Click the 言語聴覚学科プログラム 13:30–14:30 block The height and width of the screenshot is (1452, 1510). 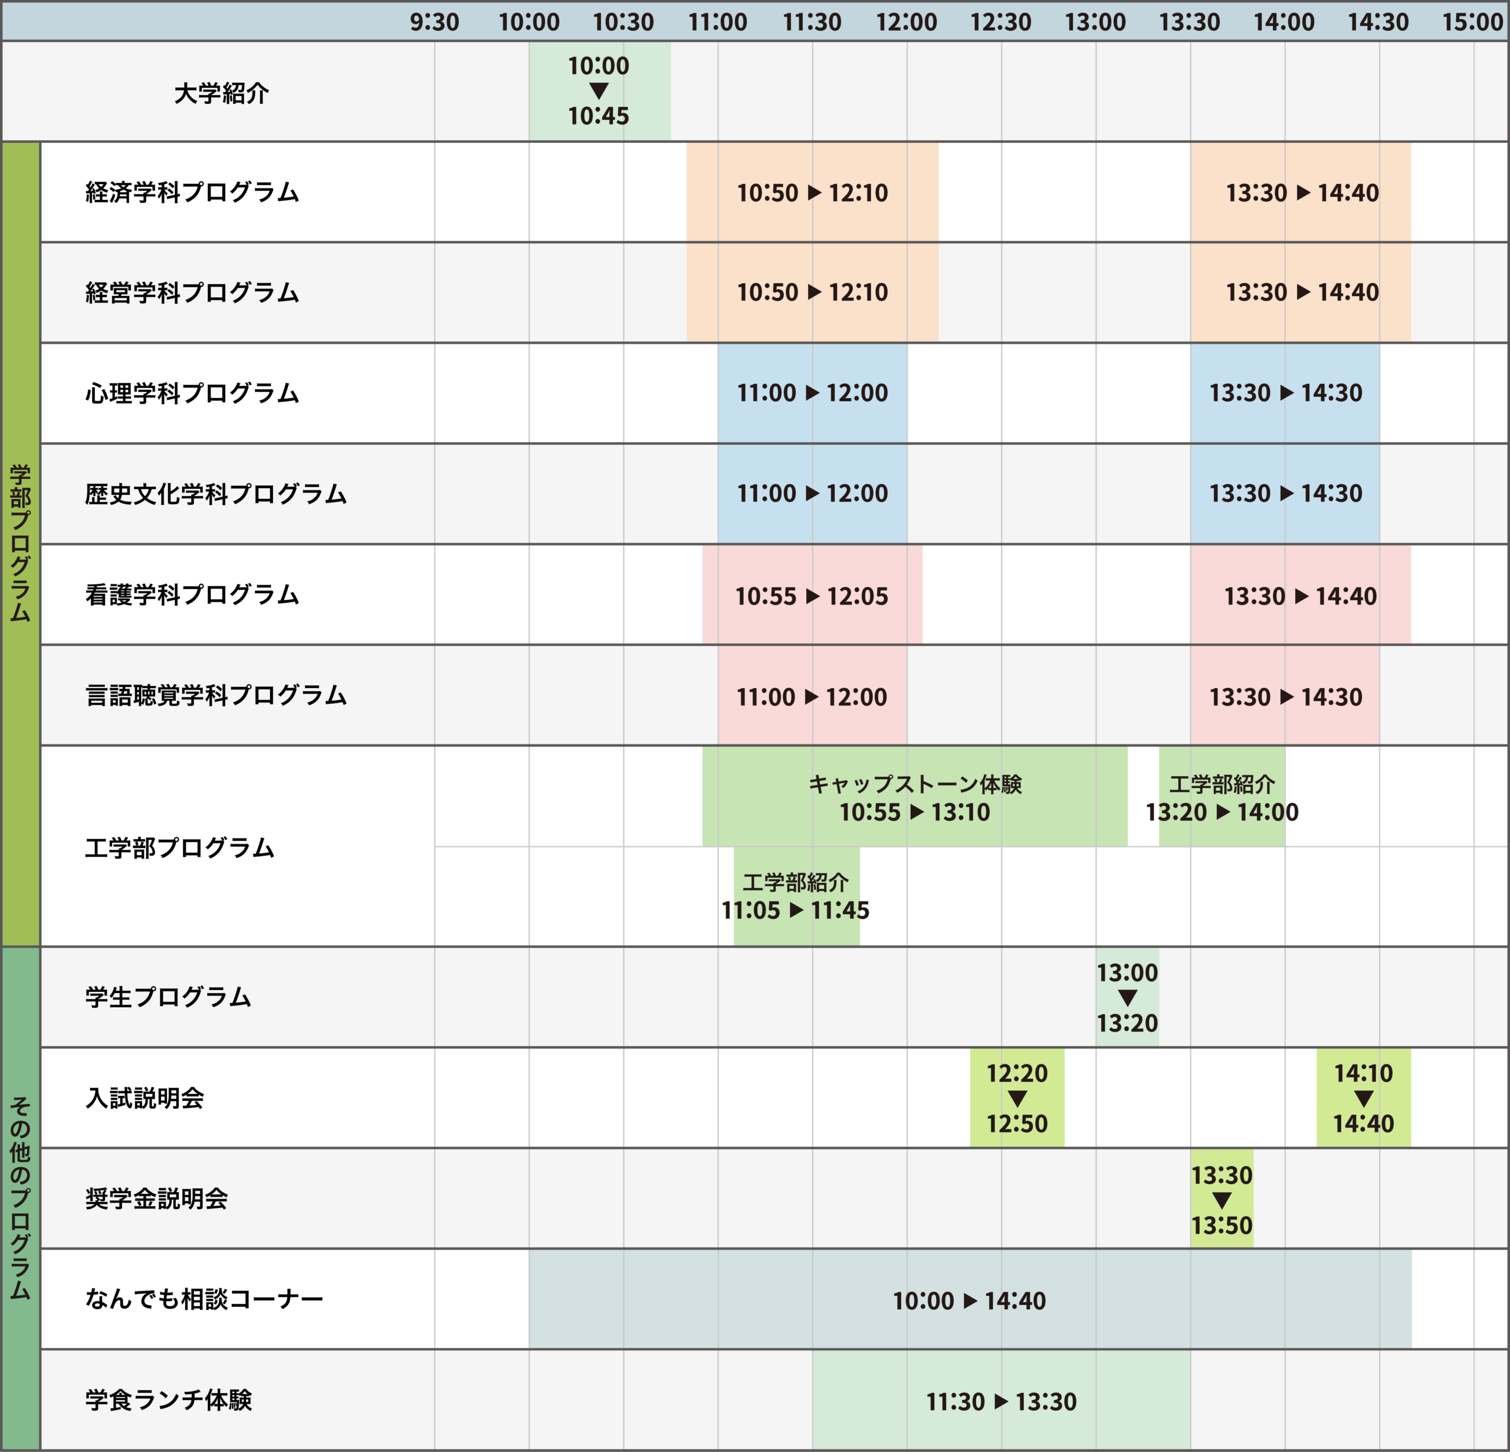1284,697
